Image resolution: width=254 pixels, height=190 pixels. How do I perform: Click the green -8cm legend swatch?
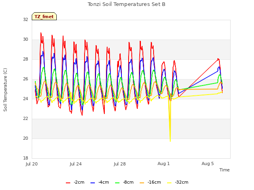click(x=117, y=183)
